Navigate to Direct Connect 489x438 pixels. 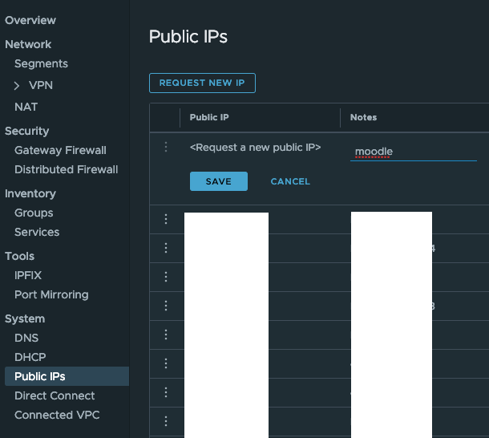pyautogui.click(x=55, y=395)
